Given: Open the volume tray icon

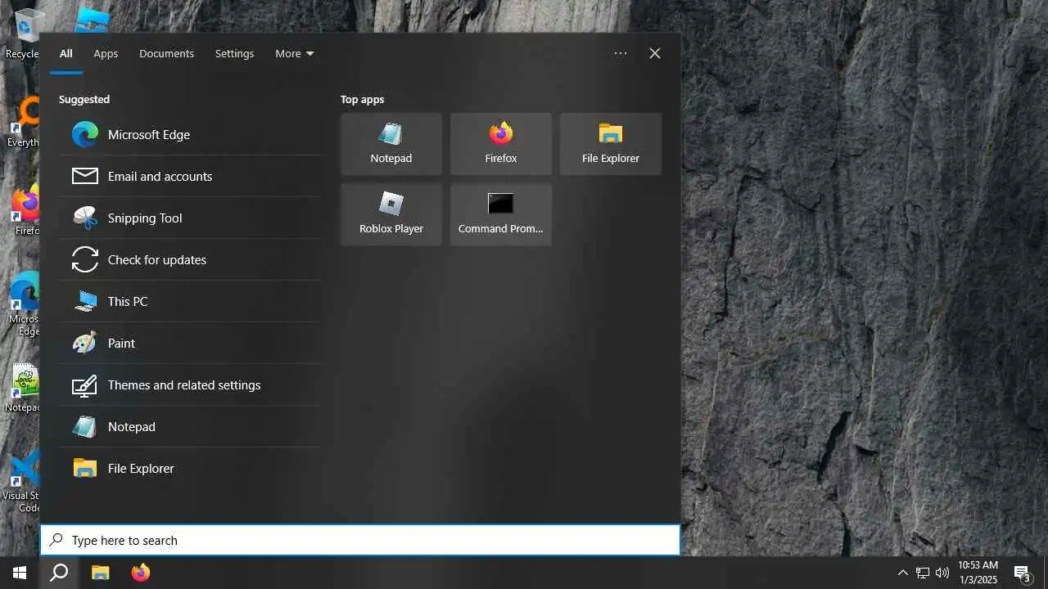Looking at the screenshot, I should 942,573.
